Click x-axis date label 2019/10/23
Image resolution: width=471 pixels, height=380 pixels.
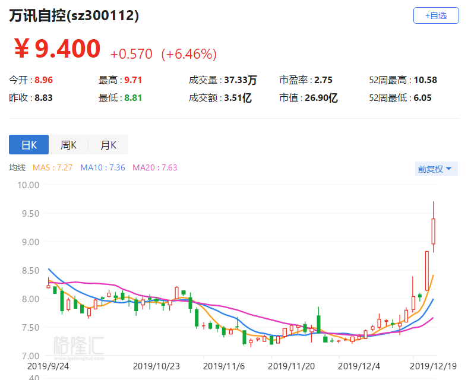pyautogui.click(x=156, y=366)
